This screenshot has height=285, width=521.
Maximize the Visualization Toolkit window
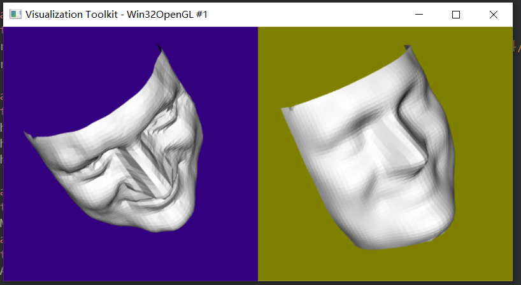coord(456,15)
